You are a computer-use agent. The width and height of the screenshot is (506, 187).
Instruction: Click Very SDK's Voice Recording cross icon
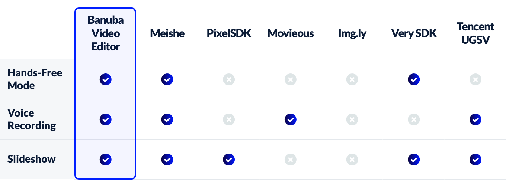(414, 119)
